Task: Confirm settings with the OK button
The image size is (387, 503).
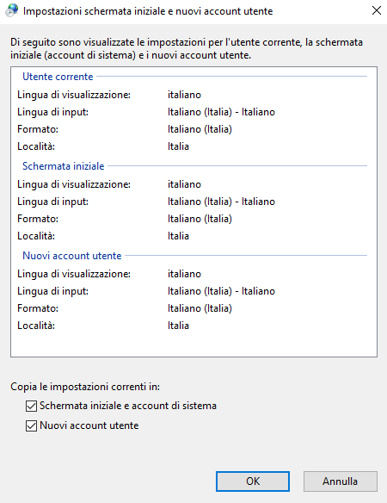Action: click(x=253, y=481)
